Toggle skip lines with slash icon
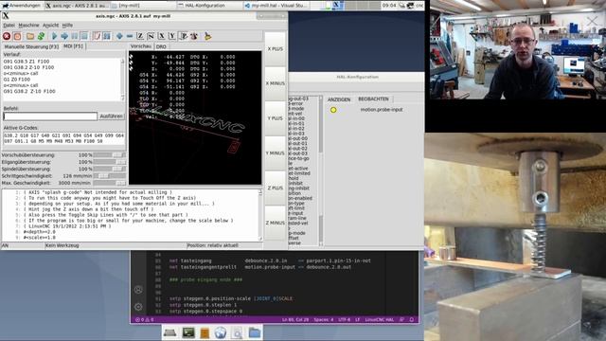 [97, 36]
